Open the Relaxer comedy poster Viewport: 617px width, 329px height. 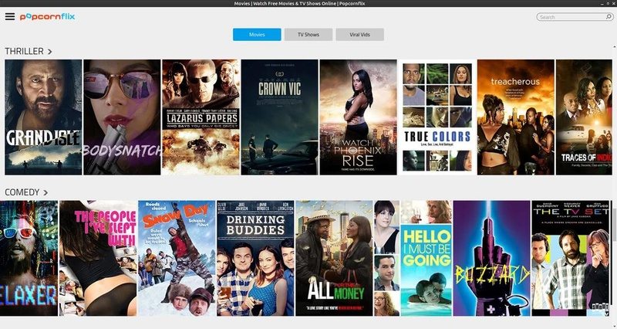pyautogui.click(x=29, y=258)
